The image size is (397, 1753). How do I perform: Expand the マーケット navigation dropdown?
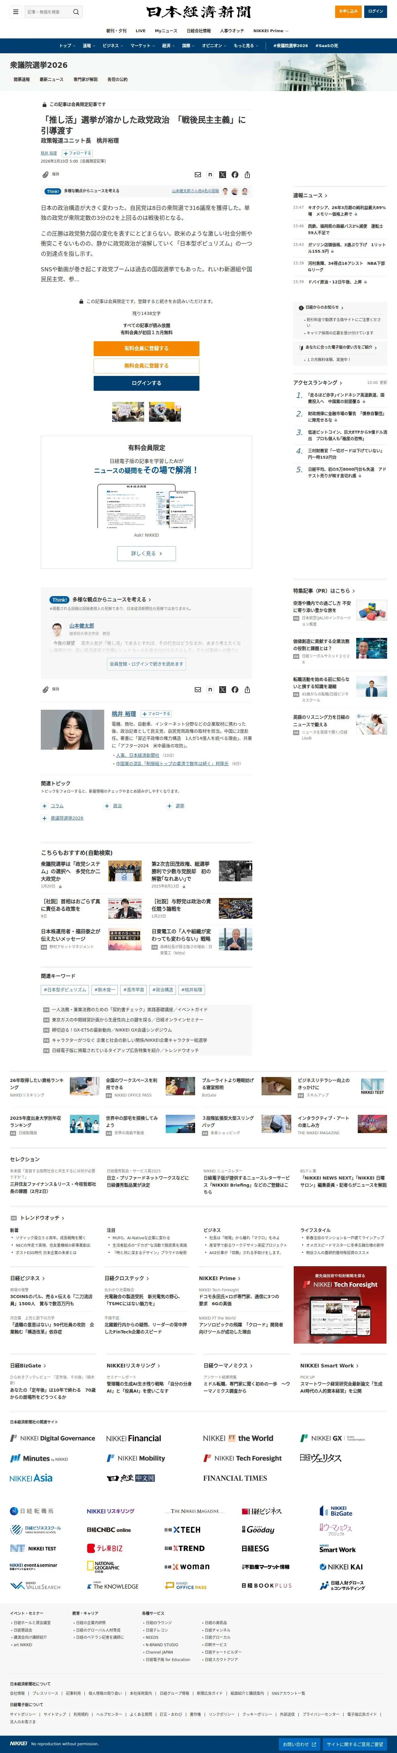coord(143,46)
